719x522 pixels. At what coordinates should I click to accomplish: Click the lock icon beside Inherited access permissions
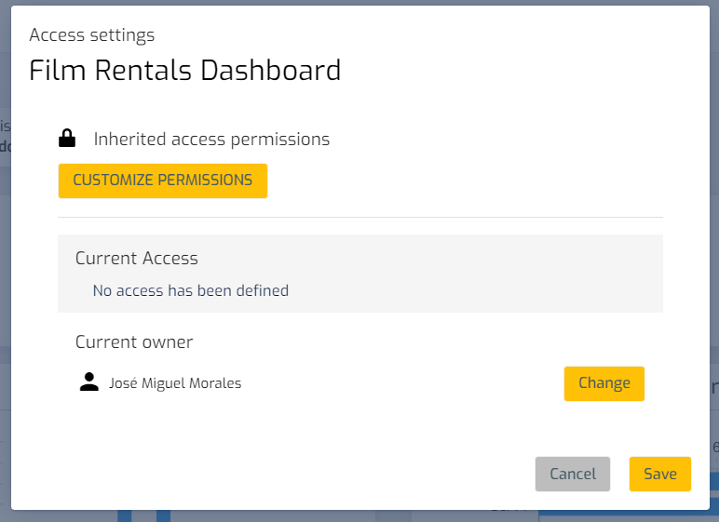pos(67,138)
